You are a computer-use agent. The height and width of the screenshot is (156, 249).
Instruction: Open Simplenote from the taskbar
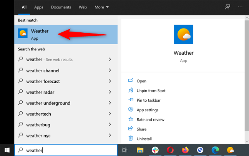pos(200,150)
